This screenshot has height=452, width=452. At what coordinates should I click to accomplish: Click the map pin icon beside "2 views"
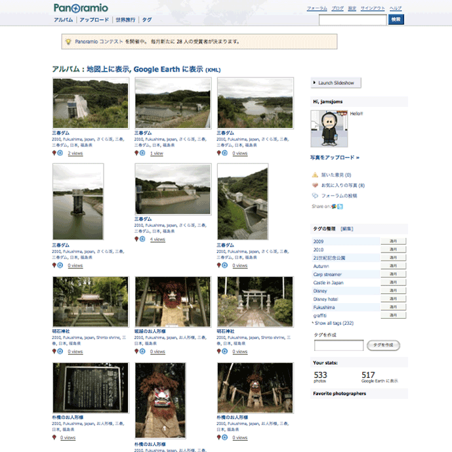pyautogui.click(x=54, y=153)
